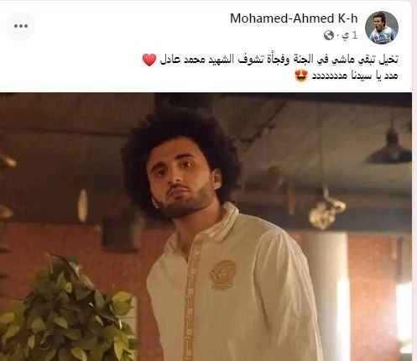Click the gold emblem on the white shirt
The height and width of the screenshot is (361, 417).
pos(223,275)
